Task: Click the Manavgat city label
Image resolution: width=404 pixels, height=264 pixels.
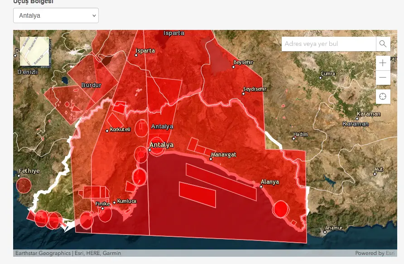Action: pyautogui.click(x=223, y=155)
